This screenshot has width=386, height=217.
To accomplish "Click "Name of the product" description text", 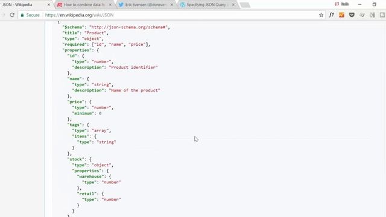I will [134, 90].
